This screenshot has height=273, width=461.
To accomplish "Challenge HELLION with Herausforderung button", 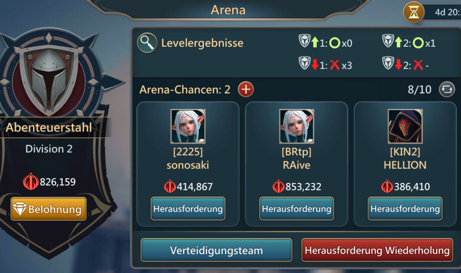I will [405, 208].
